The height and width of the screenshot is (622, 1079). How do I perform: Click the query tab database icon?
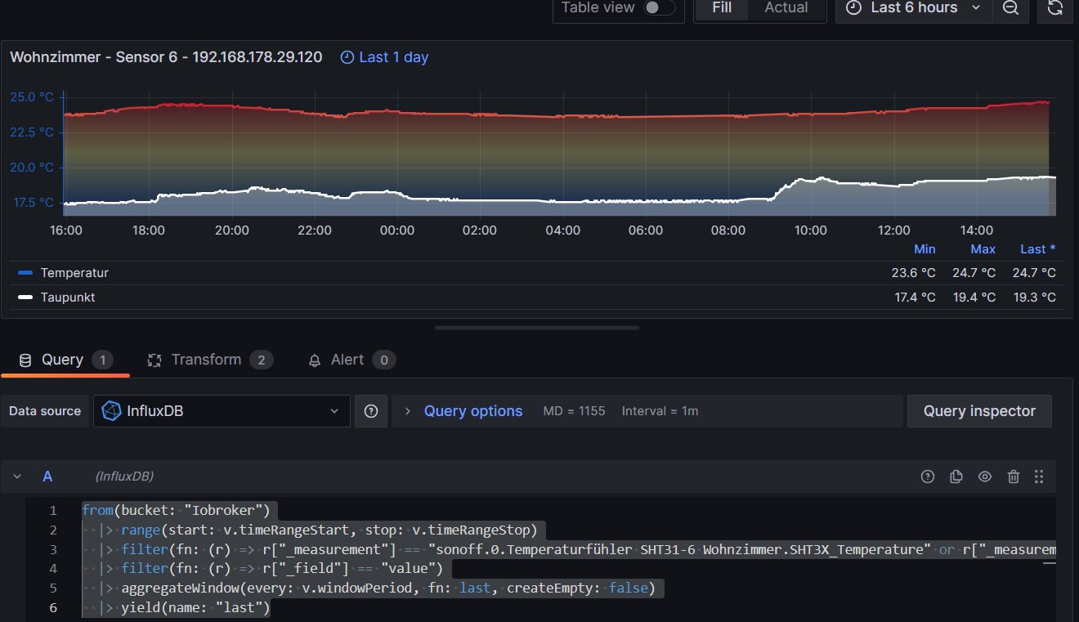[x=25, y=360]
